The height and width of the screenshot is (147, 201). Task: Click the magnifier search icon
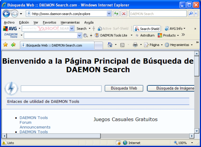[191, 14]
